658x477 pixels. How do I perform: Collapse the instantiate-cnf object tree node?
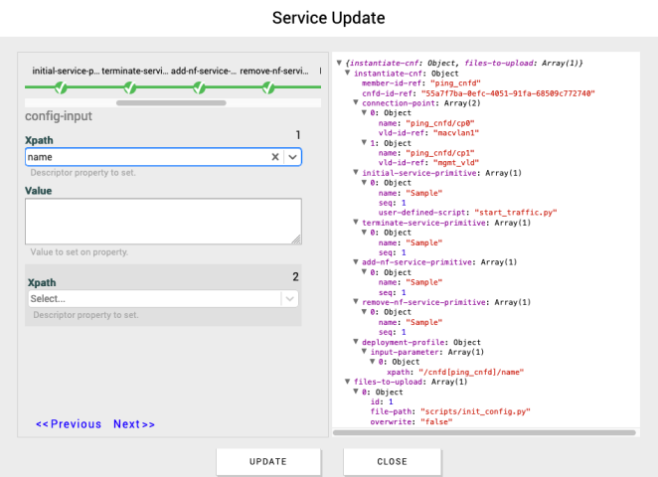point(347,74)
